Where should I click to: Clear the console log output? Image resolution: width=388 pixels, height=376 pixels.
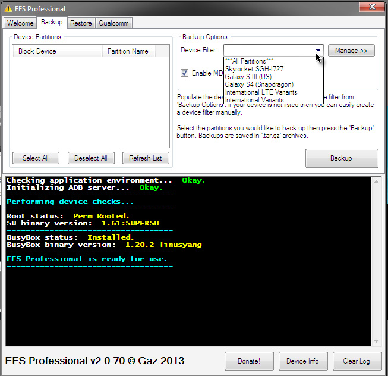[x=356, y=361]
